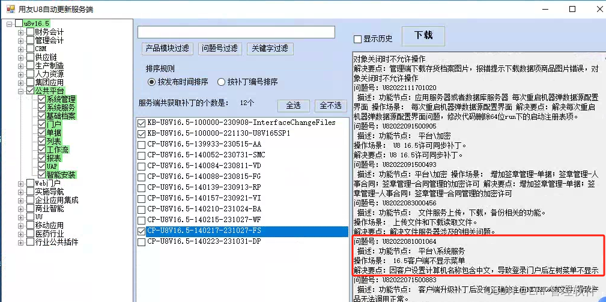Click the 全选 button

[294, 106]
